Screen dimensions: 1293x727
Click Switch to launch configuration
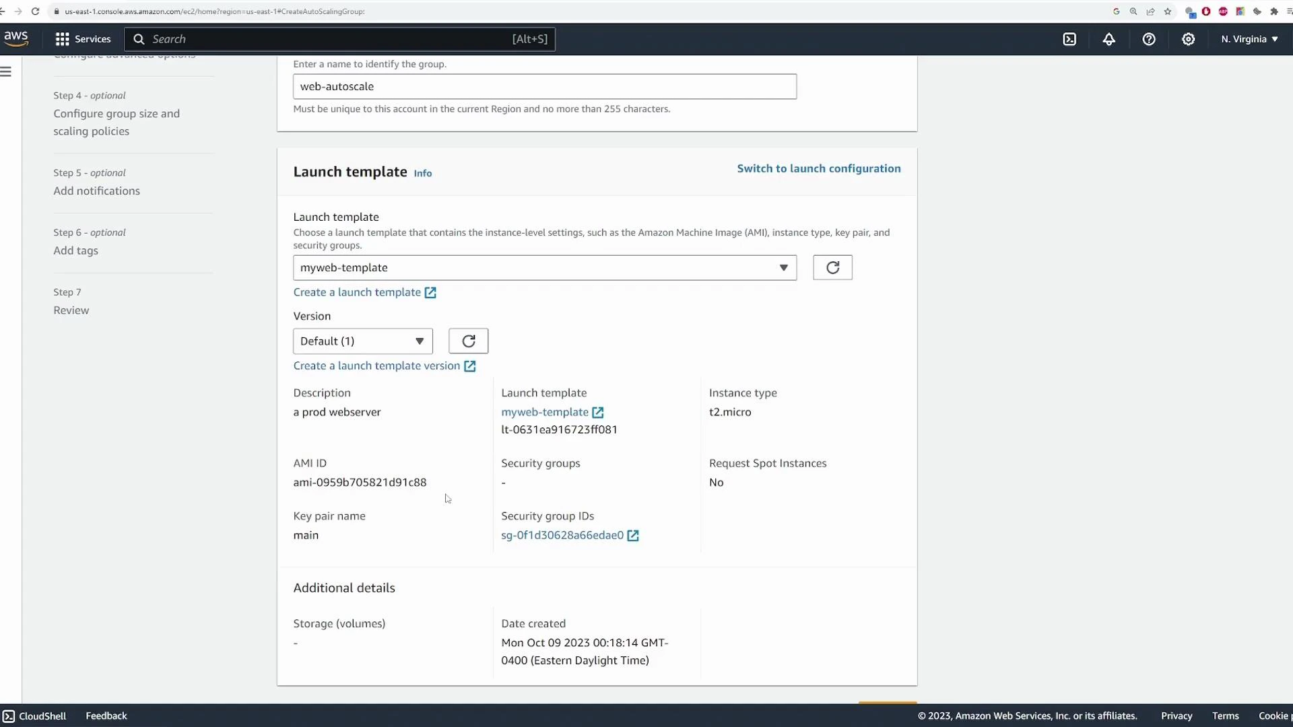click(819, 168)
